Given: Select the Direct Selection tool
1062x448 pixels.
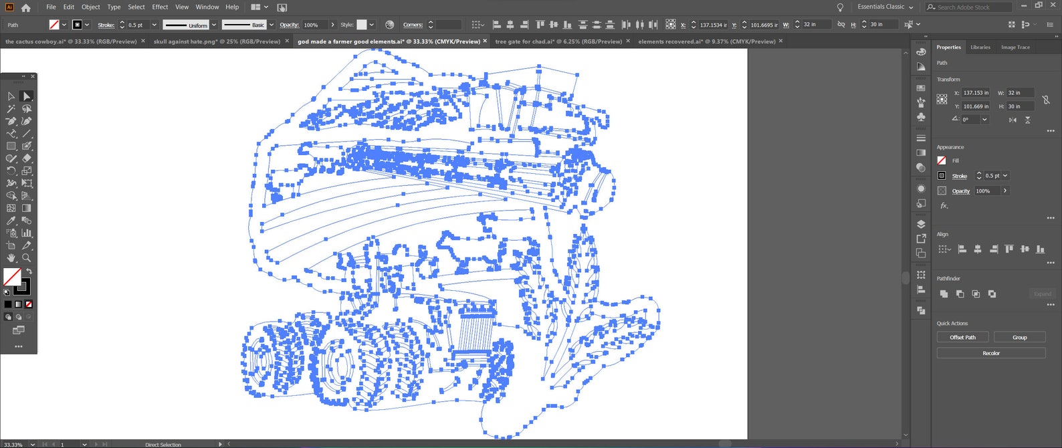Looking at the screenshot, I should click(x=26, y=96).
